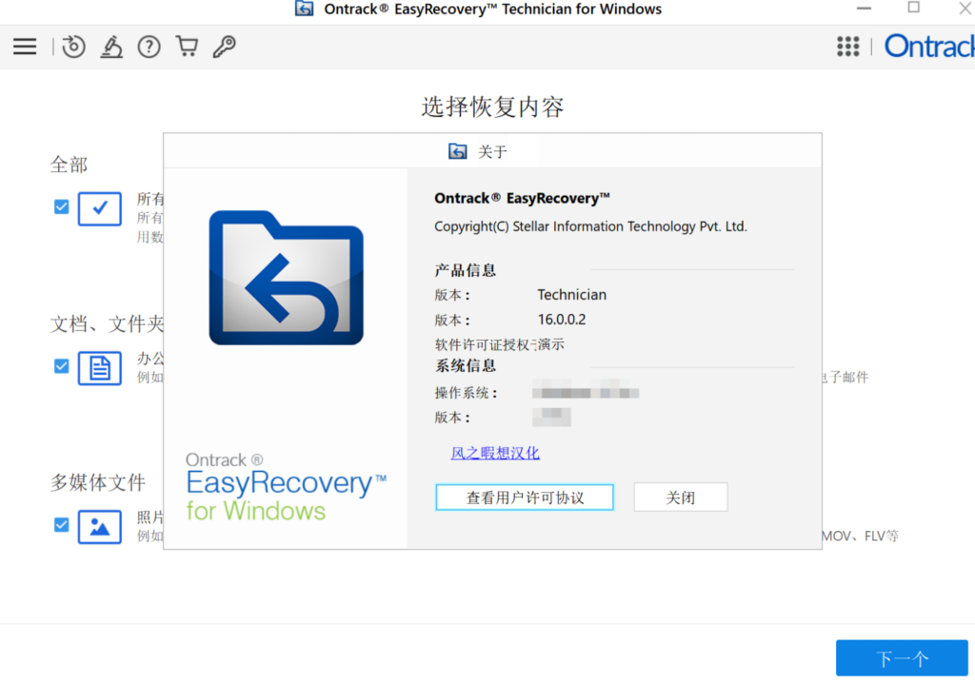The height and width of the screenshot is (683, 975).
Task: Open the hamburger main menu
Action: (25, 47)
